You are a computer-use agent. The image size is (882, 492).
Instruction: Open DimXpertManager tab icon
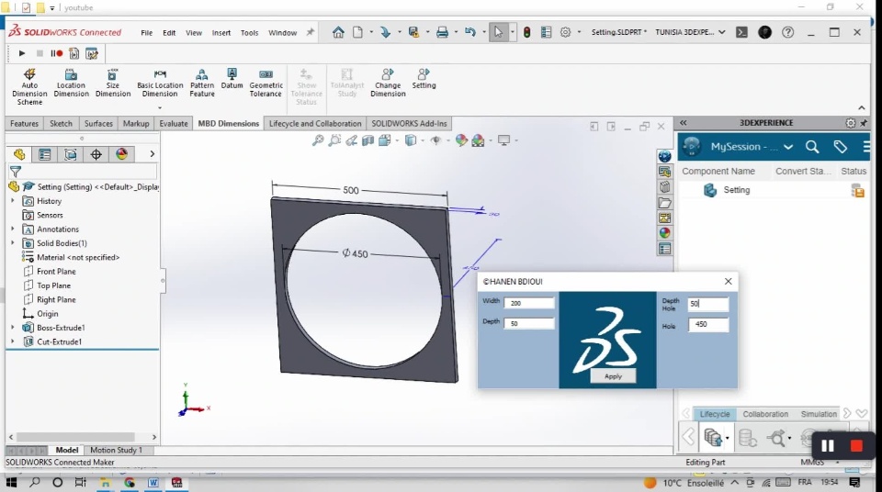[x=96, y=154]
